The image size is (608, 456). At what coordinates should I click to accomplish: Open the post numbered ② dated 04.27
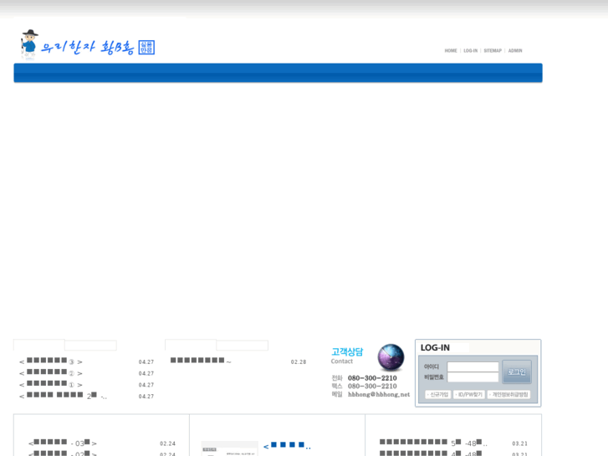pyautogui.click(x=50, y=373)
